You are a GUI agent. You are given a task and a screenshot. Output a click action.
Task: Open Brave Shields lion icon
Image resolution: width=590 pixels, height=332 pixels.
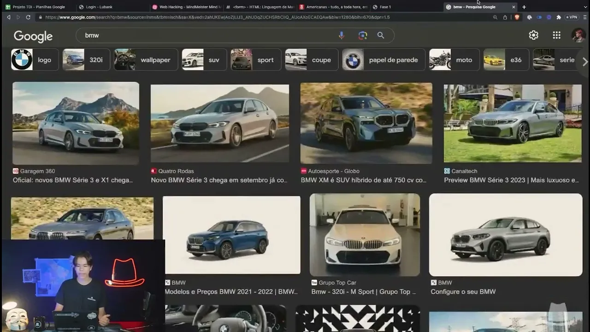point(517,17)
